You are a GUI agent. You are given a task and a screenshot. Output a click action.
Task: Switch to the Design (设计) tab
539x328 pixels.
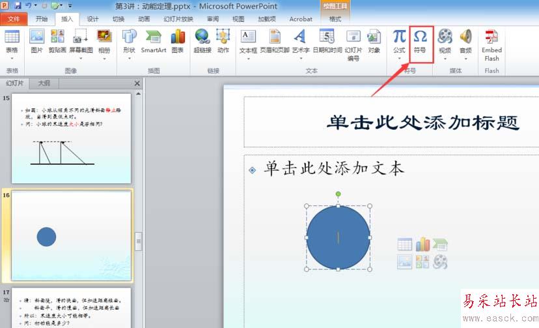point(92,19)
